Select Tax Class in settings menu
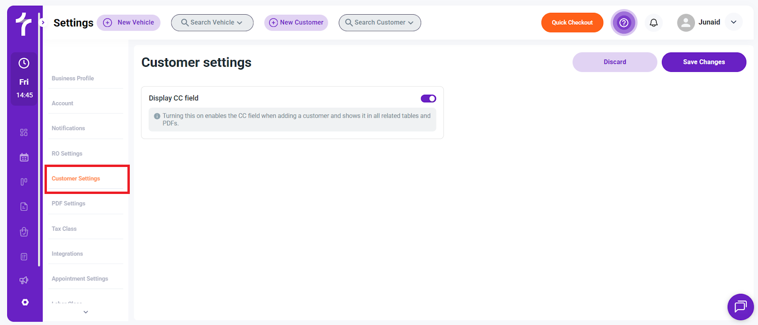 pyautogui.click(x=64, y=229)
